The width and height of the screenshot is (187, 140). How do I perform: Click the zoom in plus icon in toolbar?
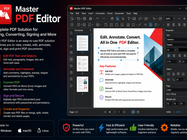click(184, 19)
